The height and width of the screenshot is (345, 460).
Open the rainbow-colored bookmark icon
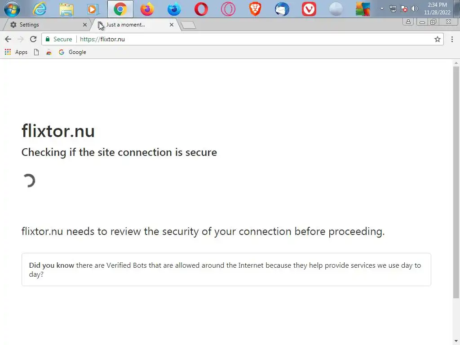(x=49, y=52)
